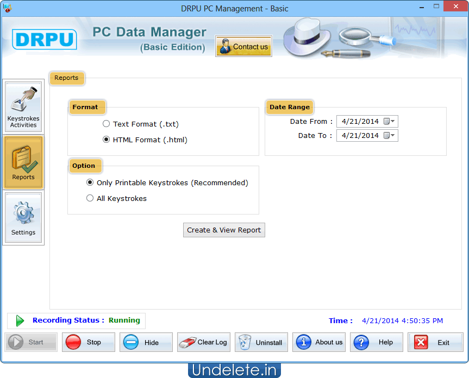
Task: Click the window title 'DRPU PC Management - Basic'
Action: point(235,9)
